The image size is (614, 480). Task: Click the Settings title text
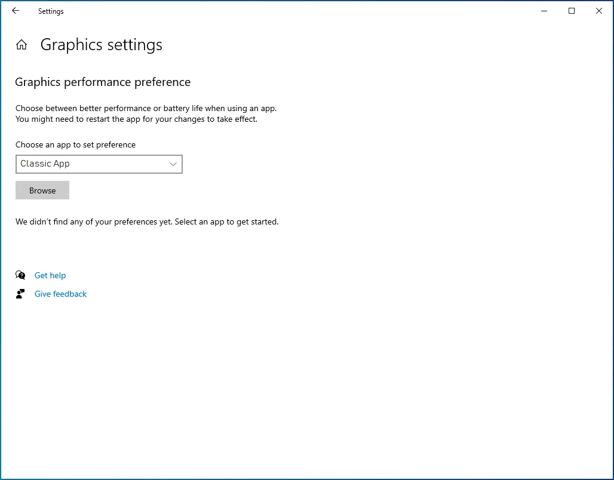point(51,11)
